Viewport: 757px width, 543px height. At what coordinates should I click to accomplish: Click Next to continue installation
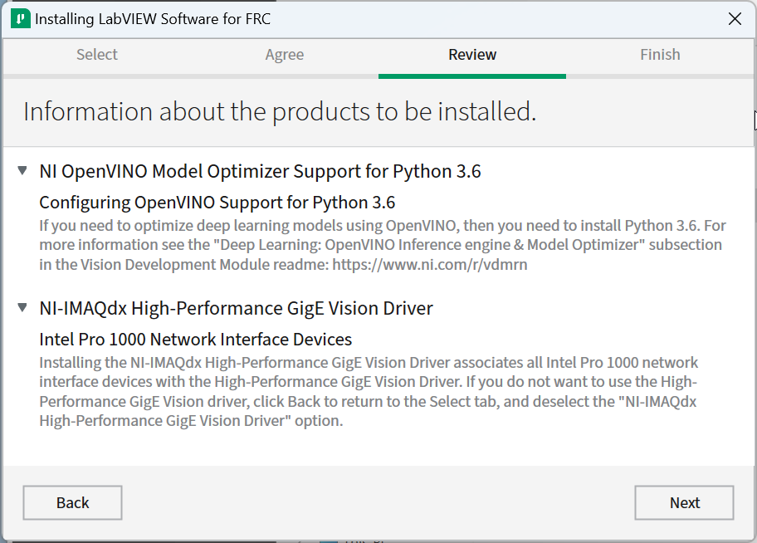684,502
